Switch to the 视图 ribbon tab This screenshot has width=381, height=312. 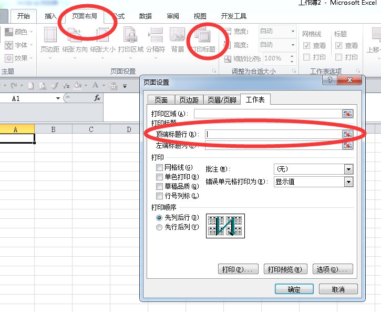pos(200,16)
